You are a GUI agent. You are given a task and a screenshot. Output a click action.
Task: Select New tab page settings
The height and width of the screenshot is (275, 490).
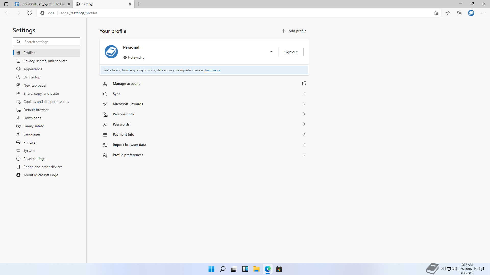(x=46, y=85)
